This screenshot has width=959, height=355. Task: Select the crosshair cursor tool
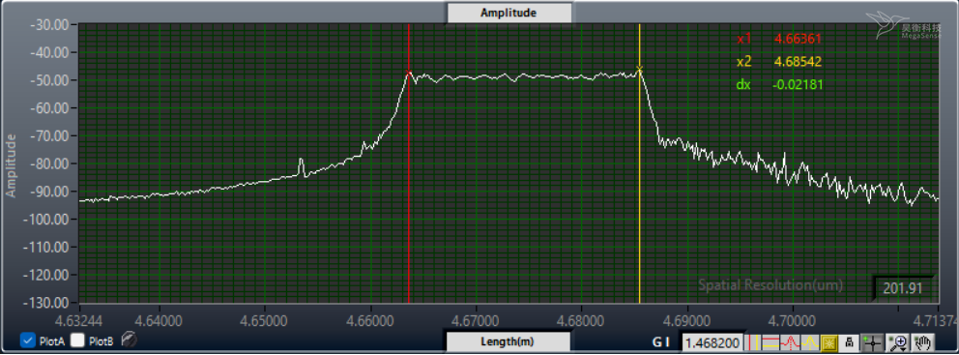pyautogui.click(x=872, y=342)
